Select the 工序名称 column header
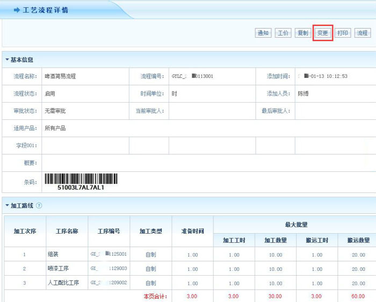The width and height of the screenshot is (376, 302). tap(67, 231)
